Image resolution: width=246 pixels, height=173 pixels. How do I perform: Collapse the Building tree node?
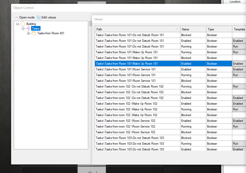pyautogui.click(x=17, y=24)
